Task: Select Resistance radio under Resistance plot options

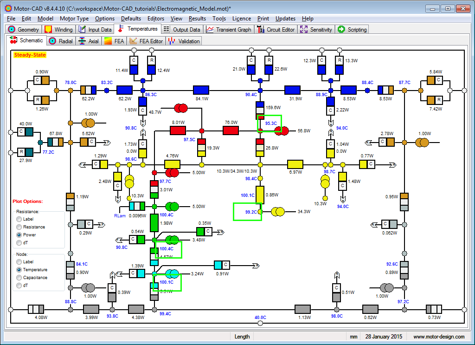Action: [x=19, y=227]
